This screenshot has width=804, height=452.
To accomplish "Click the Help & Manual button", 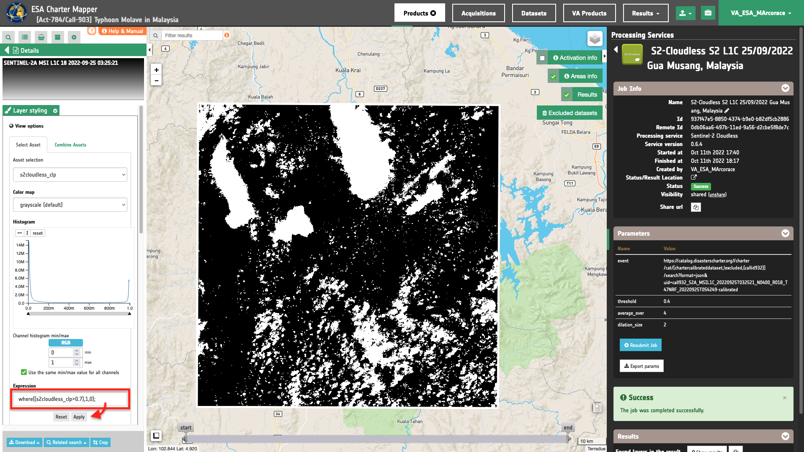I will 123,31.
